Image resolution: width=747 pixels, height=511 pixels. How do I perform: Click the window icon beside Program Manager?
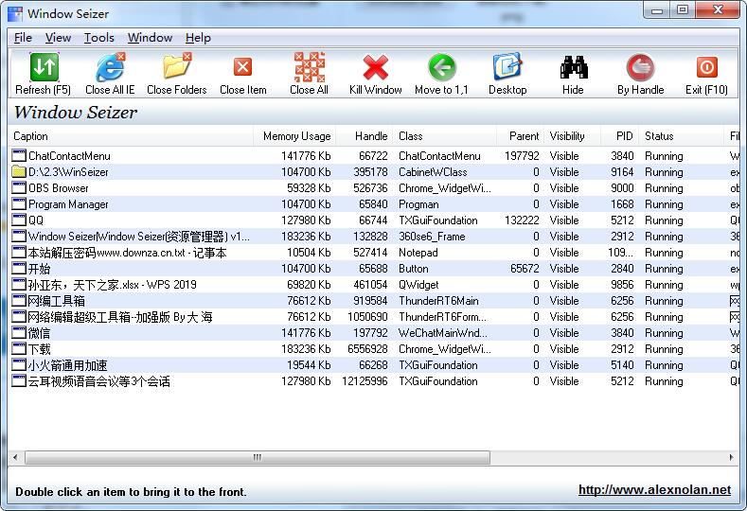[19, 203]
